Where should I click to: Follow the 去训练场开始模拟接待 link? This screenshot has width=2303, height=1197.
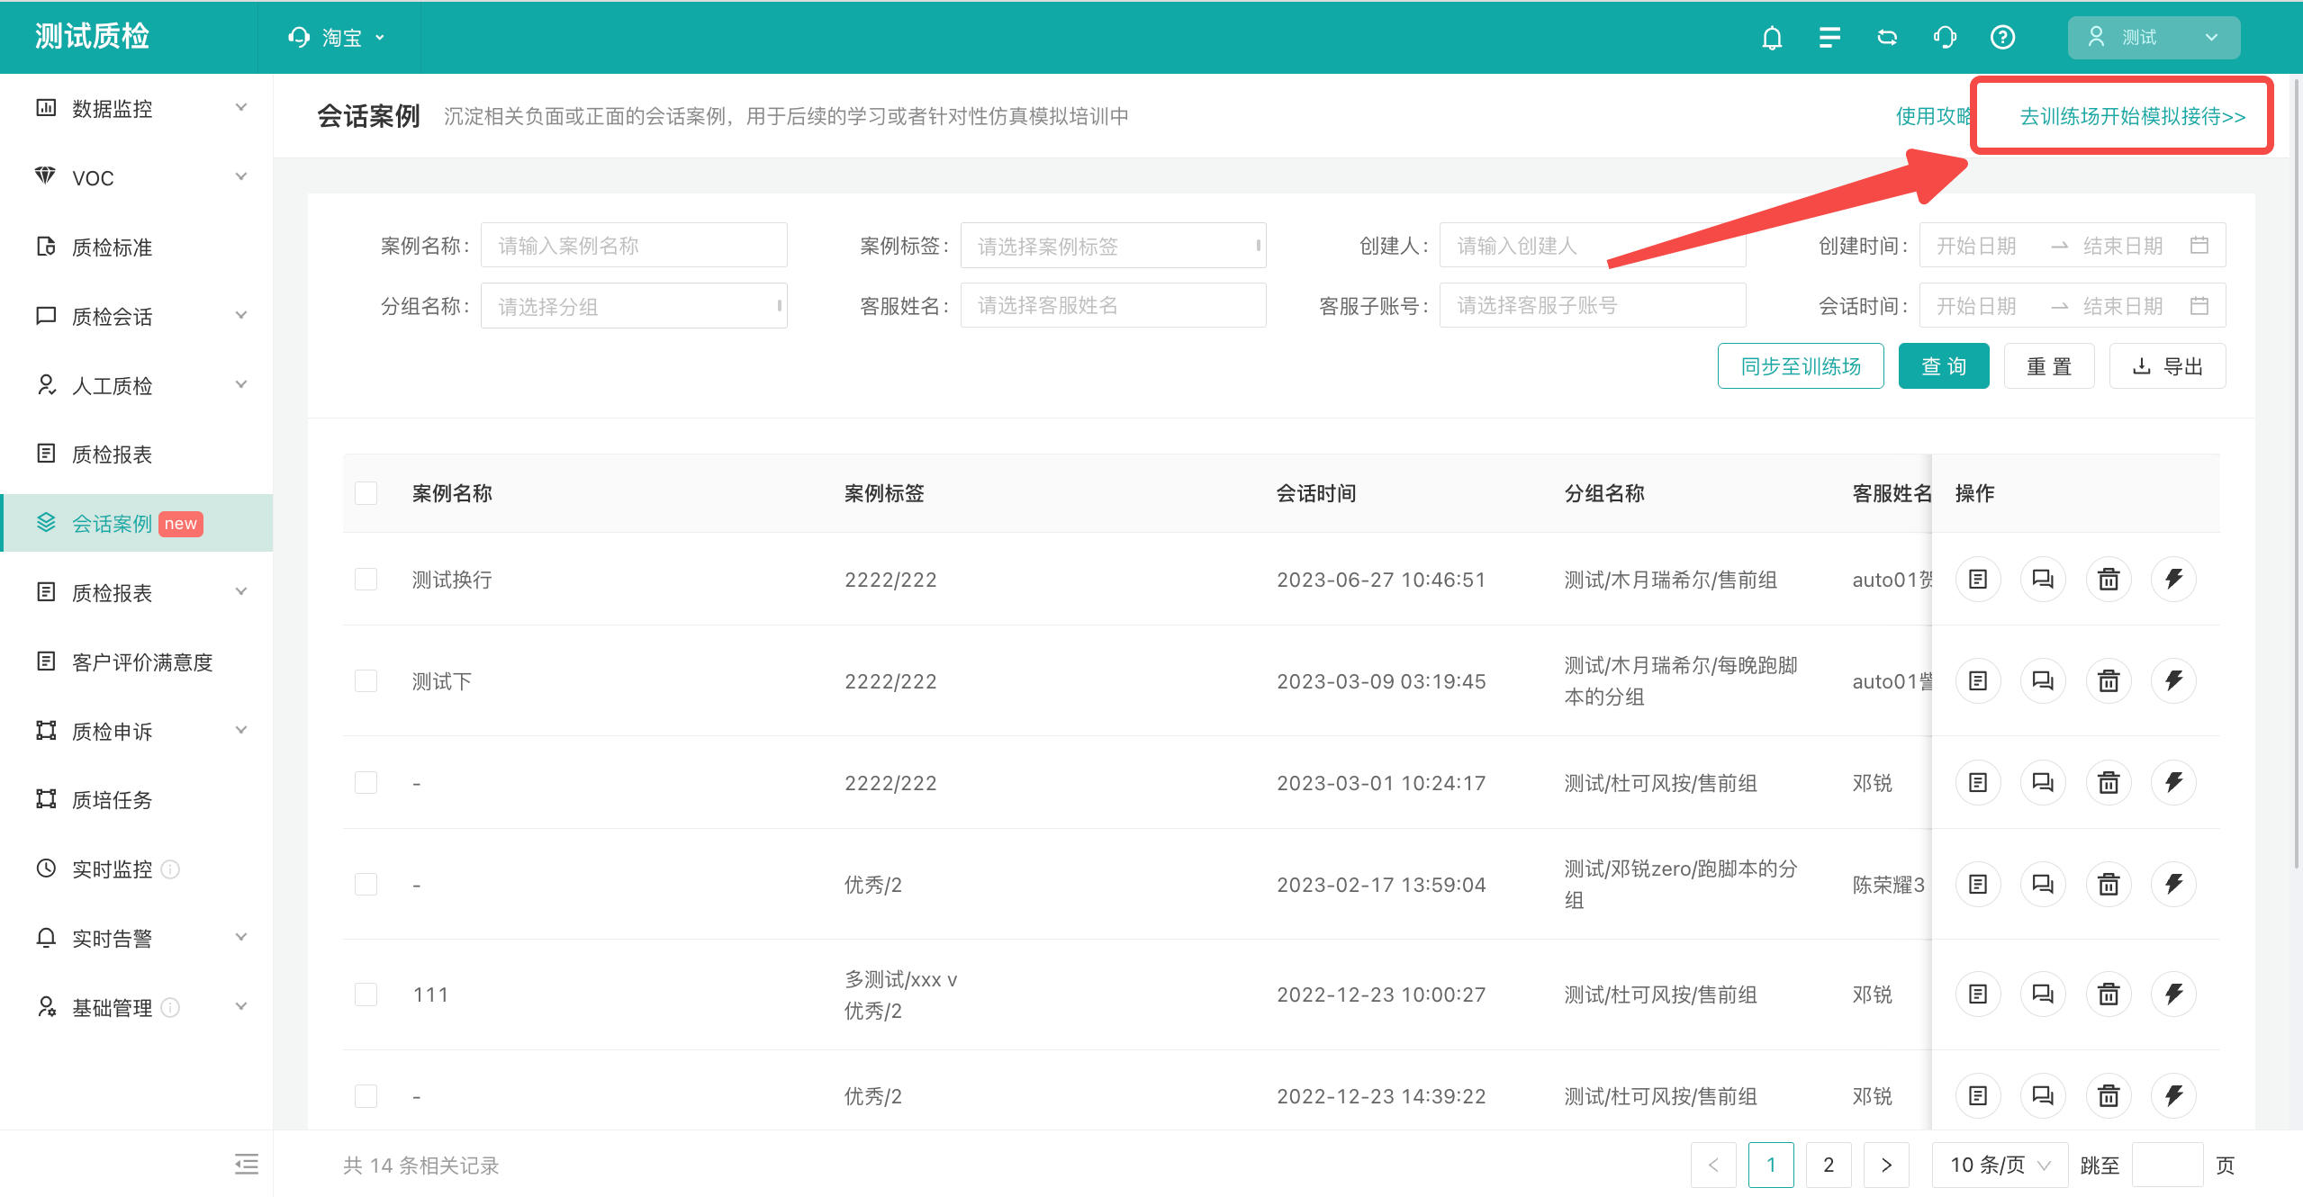coord(2132,116)
